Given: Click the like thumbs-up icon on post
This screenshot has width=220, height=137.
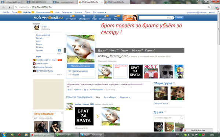Looking at the screenshot, I should click(69, 90).
